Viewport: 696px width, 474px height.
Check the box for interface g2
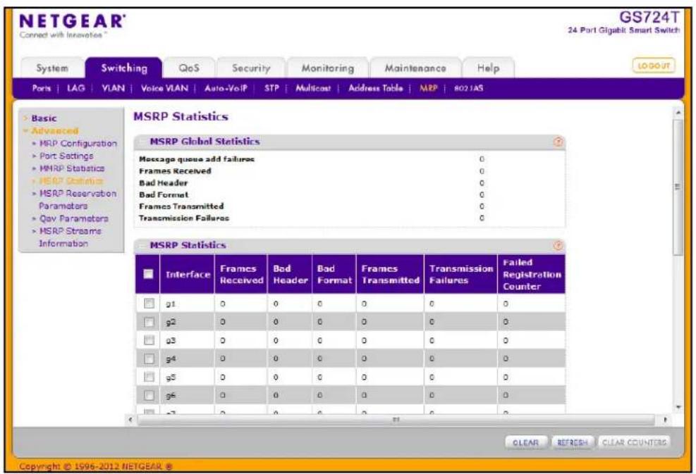149,322
